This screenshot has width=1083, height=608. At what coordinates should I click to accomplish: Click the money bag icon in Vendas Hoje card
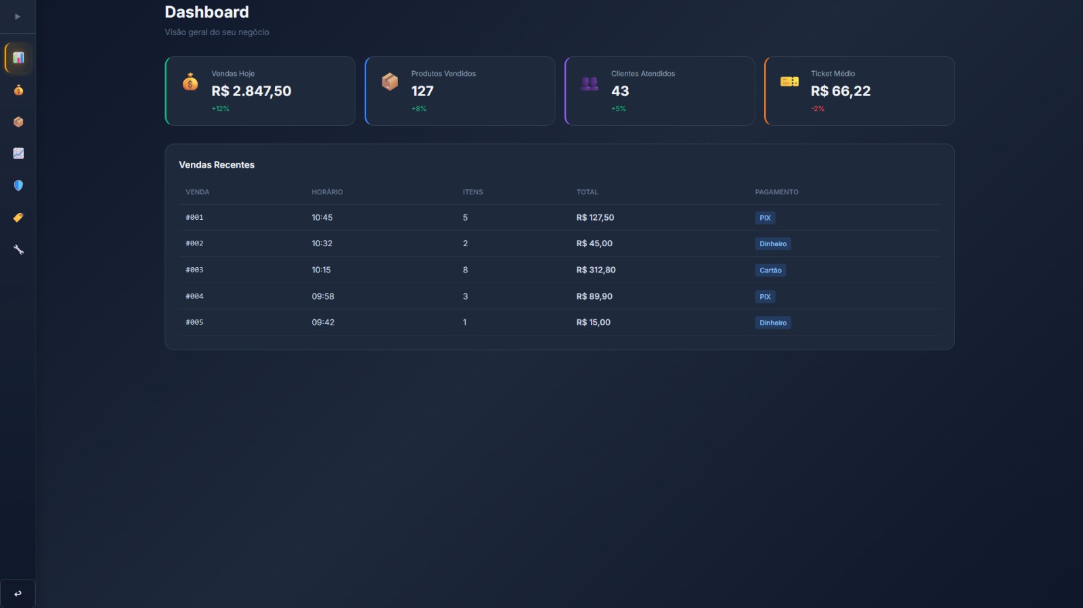tap(190, 82)
